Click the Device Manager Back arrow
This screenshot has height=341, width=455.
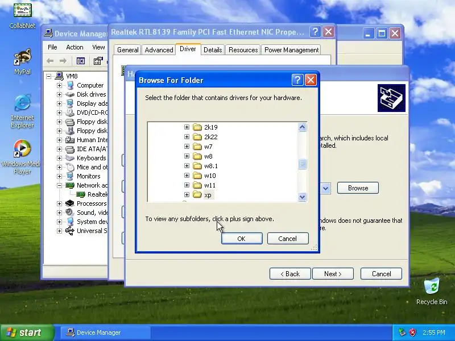tap(50, 61)
